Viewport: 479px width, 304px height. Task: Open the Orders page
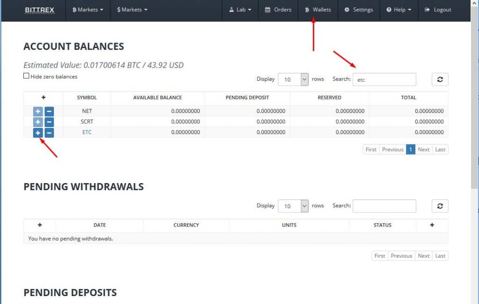point(278,10)
